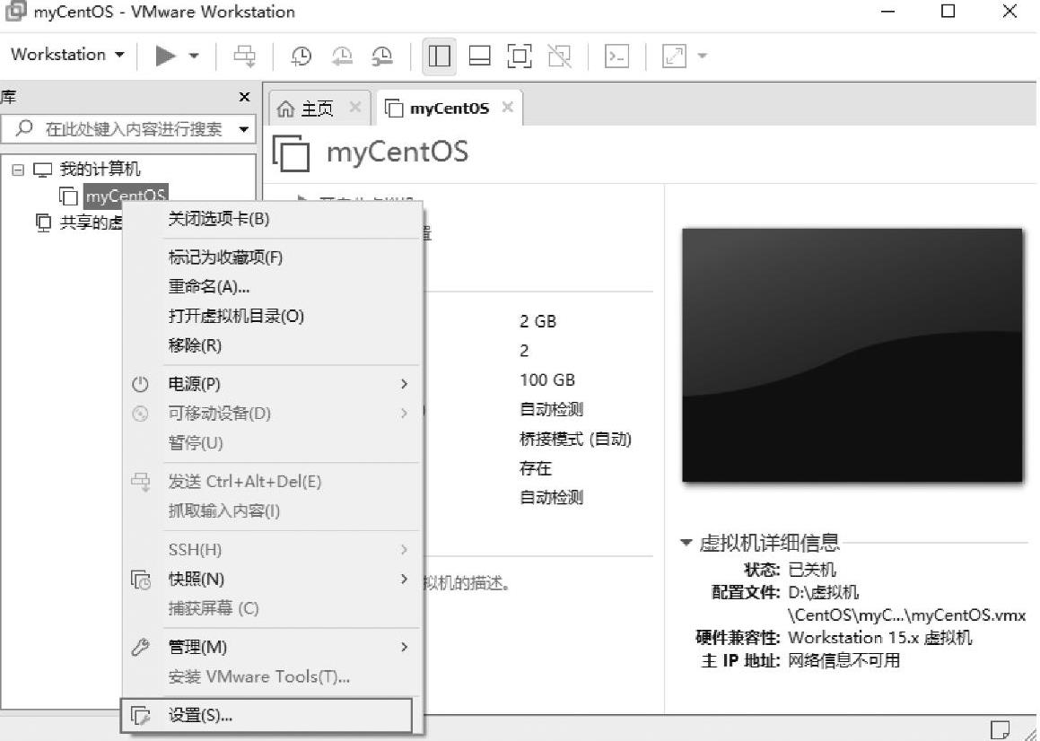Click the 100 GB hard disk value
This screenshot has width=1040, height=741.
point(547,380)
